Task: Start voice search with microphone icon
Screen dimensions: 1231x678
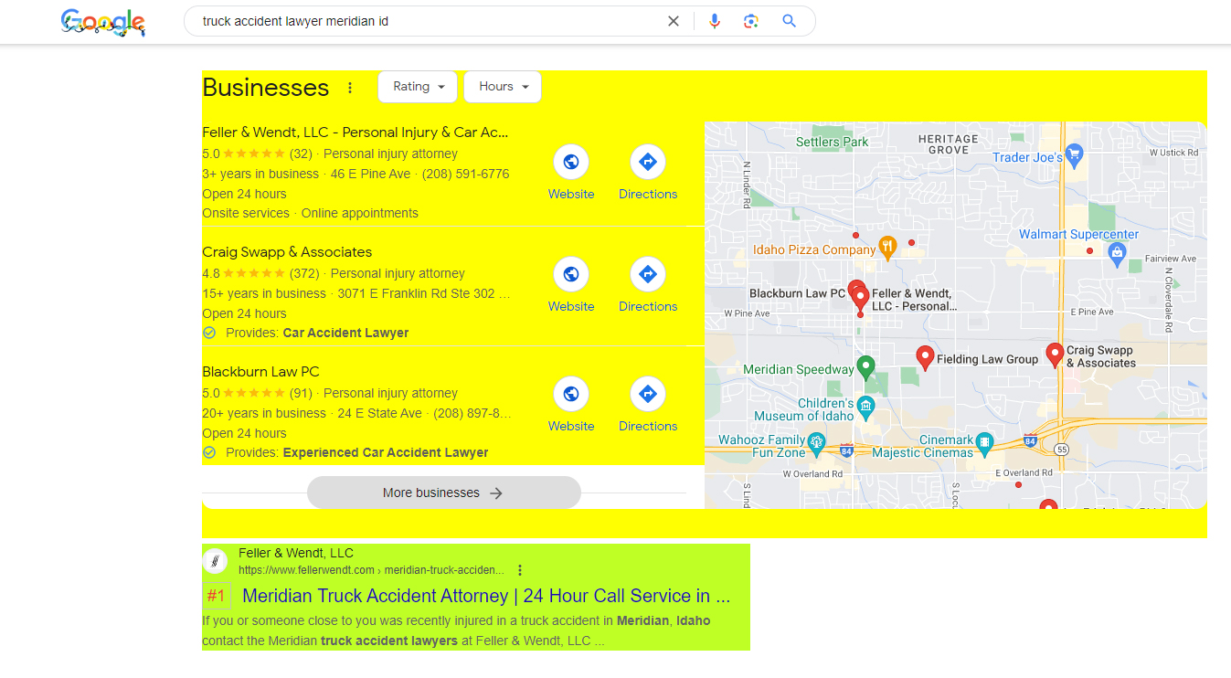Action: (715, 21)
